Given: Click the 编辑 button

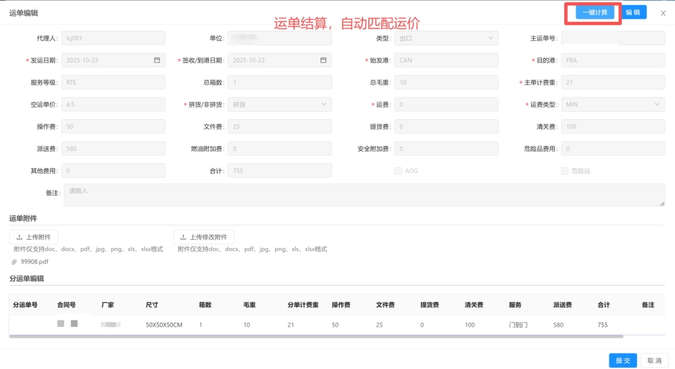Looking at the screenshot, I should point(633,12).
